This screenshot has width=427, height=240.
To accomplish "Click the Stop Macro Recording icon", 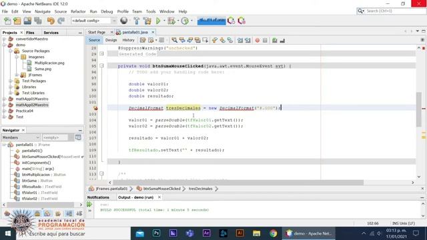I will click(265, 40).
